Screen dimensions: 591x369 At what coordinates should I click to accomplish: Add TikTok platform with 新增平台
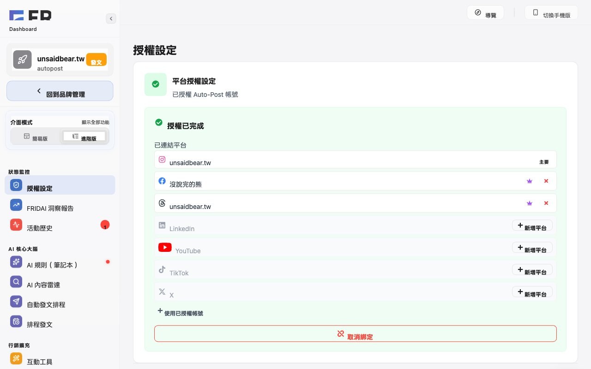(532, 270)
